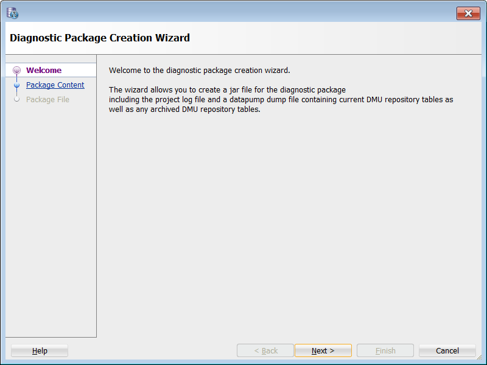Image resolution: width=487 pixels, height=365 pixels.
Task: Cancel the diagnostic package wizard
Action: click(x=447, y=350)
